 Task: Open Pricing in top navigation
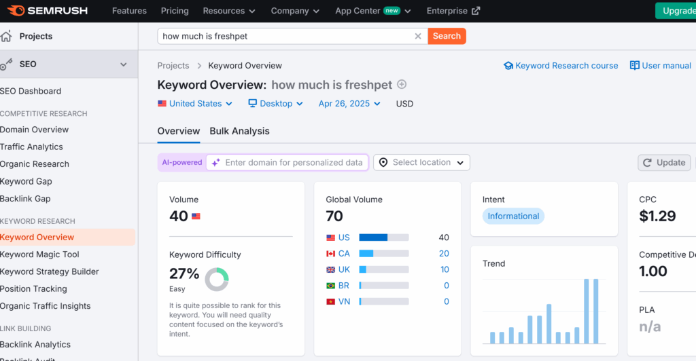tap(175, 11)
